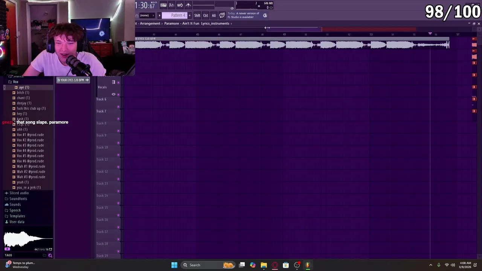Open the help chat bubble icon
Image resolution: width=482 pixels, height=271 pixels.
(x=222, y=15)
